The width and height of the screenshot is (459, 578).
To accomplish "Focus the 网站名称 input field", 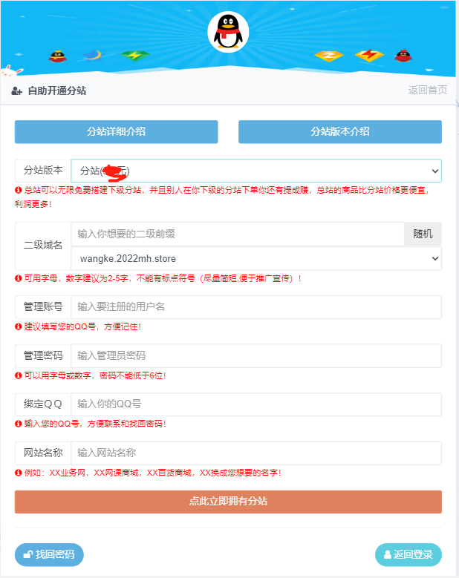I will 256,453.
